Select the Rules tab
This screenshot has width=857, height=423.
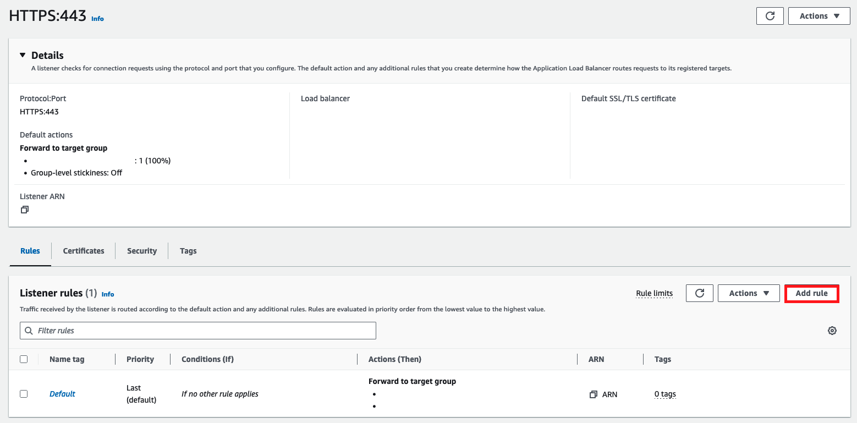pos(30,251)
